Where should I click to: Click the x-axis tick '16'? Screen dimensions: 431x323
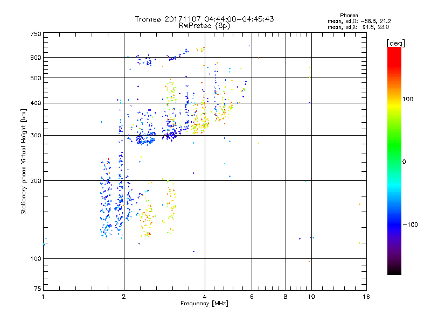click(366, 297)
